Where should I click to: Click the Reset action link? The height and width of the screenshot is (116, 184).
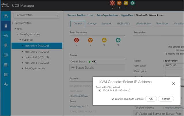tap(73, 101)
